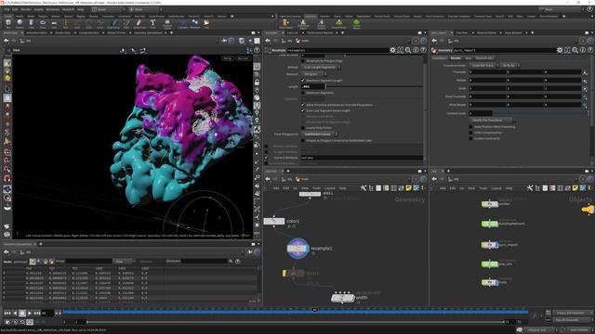The width and height of the screenshot is (595, 334).
Task: Jump to last frame in playbar
Action: coord(37,314)
